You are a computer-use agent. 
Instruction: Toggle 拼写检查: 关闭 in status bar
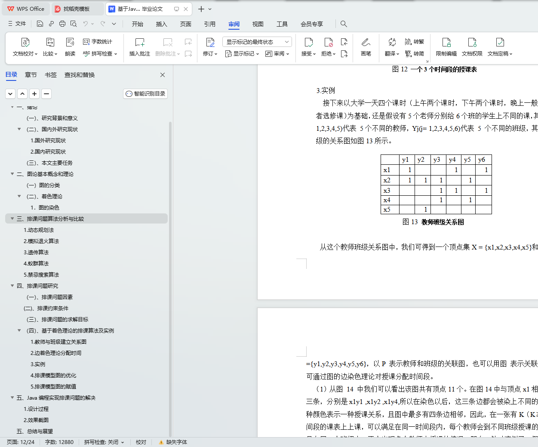(104, 442)
